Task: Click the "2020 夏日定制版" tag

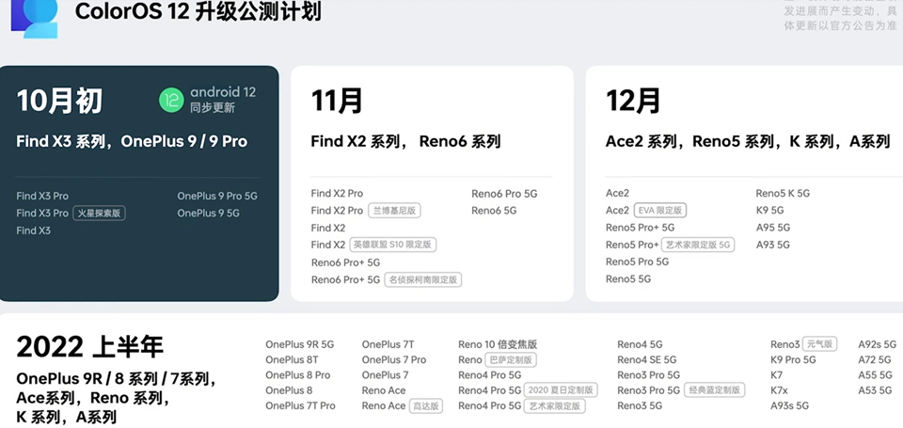Action: tap(561, 390)
